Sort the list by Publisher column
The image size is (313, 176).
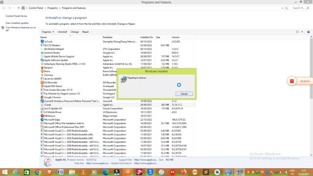pyautogui.click(x=108, y=37)
